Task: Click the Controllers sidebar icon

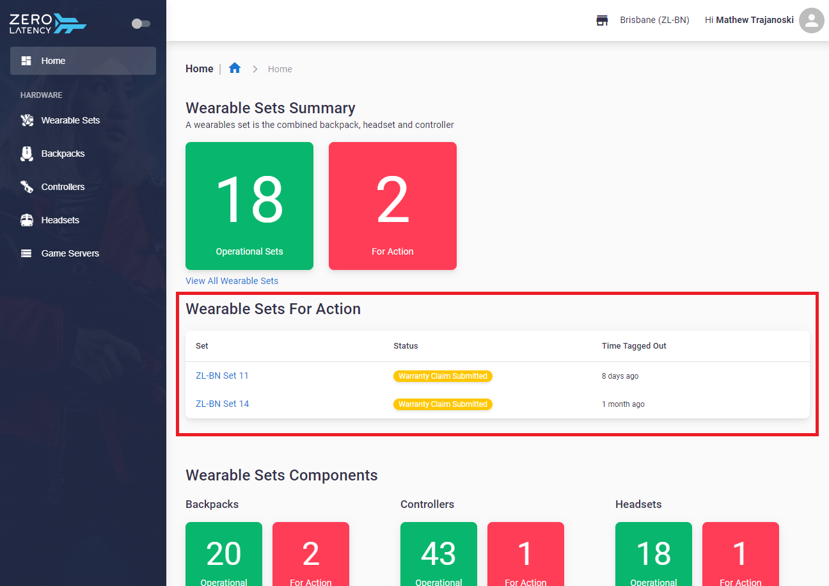Action: point(26,187)
